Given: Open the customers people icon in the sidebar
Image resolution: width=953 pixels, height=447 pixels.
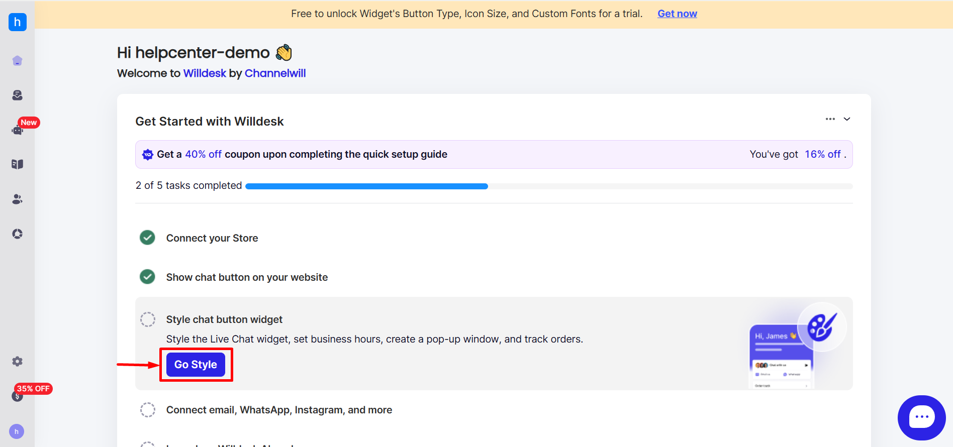Looking at the screenshot, I should [x=18, y=199].
